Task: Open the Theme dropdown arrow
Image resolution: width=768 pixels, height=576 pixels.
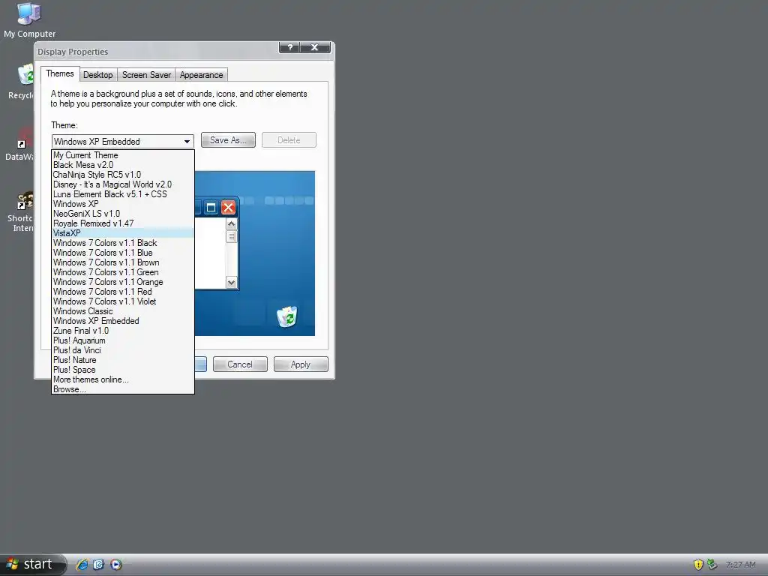Action: [x=187, y=142]
